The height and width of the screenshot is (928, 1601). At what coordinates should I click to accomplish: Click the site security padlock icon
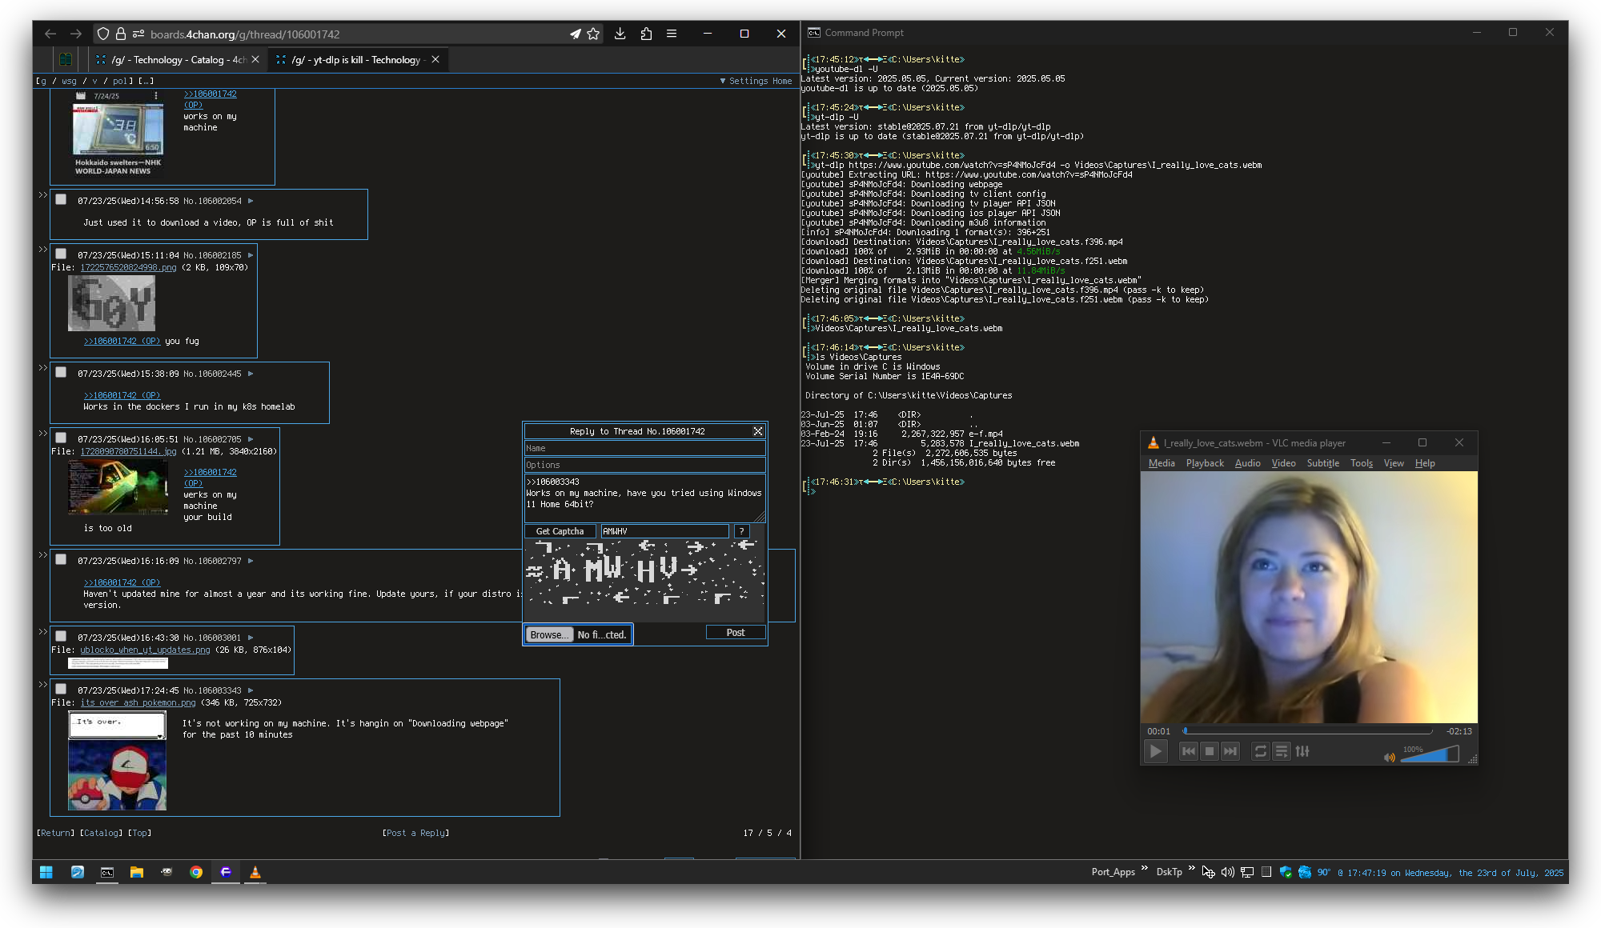pyautogui.click(x=121, y=34)
